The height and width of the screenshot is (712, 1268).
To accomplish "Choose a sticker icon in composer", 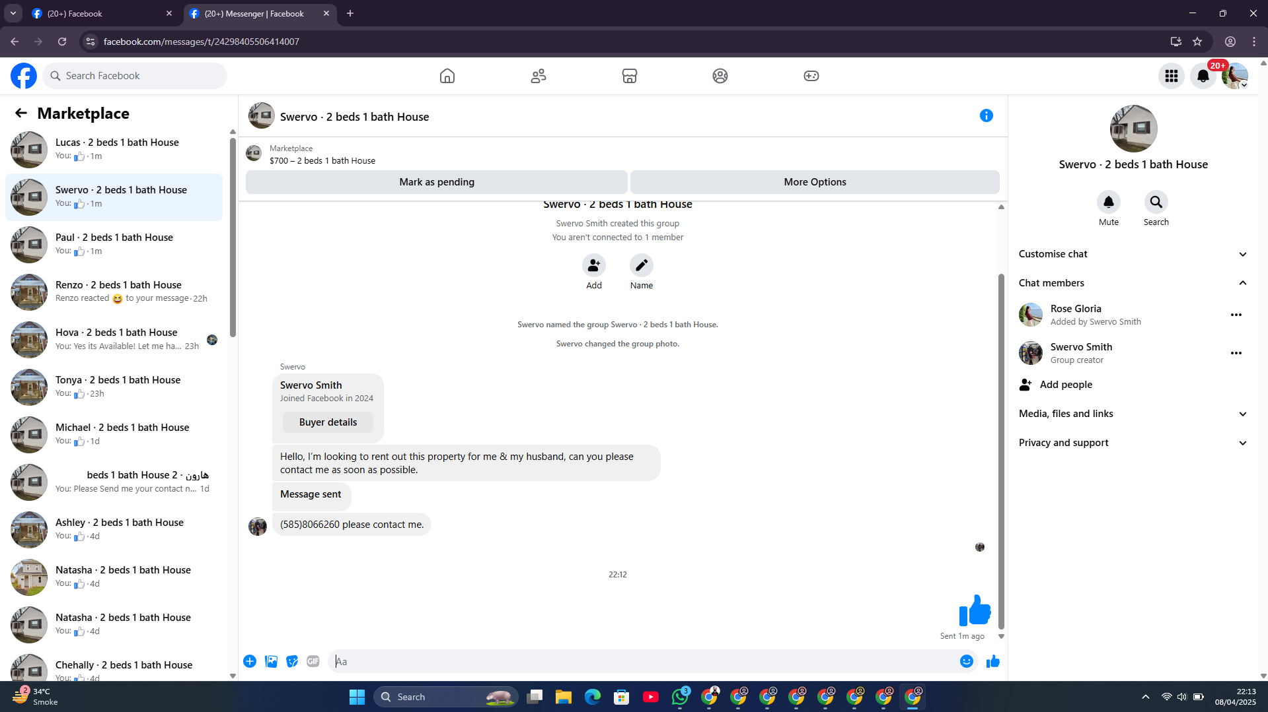I will (292, 661).
